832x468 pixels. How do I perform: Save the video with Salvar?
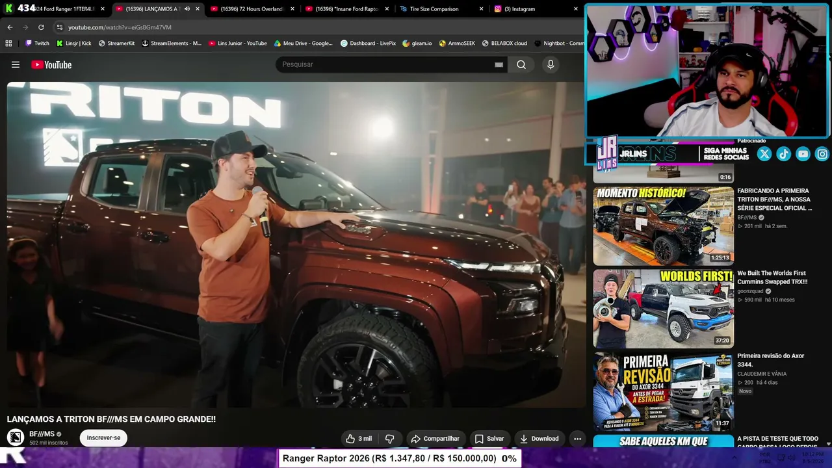coord(489,439)
